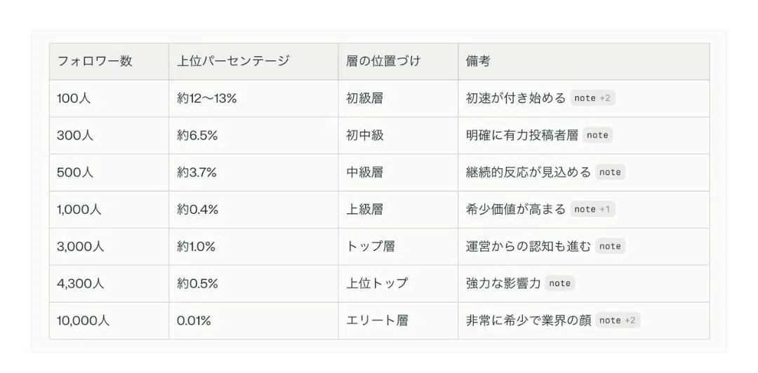Screen dimensions: 758x373
Task: Click the 約0.4% percentage cell
Action: click(x=254, y=209)
